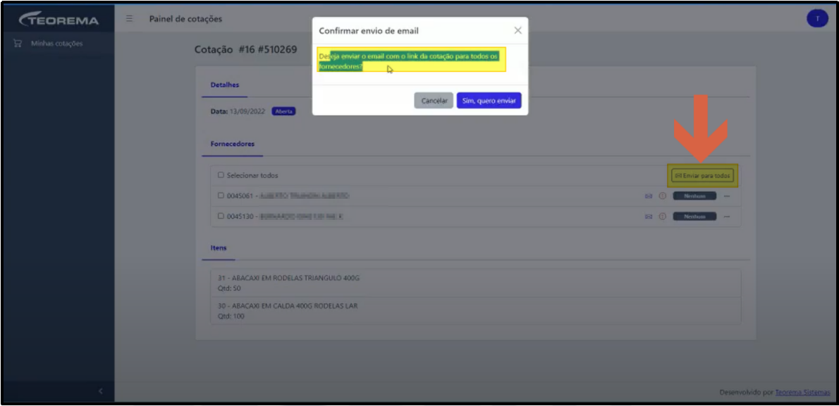
Task: Switch to the Fornecedores tab
Action: pos(232,144)
